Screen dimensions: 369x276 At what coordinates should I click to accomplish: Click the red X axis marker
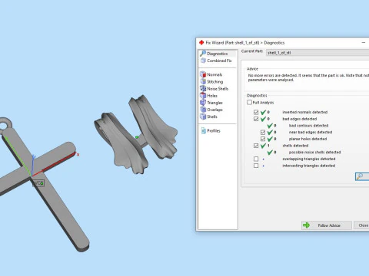tap(78, 155)
